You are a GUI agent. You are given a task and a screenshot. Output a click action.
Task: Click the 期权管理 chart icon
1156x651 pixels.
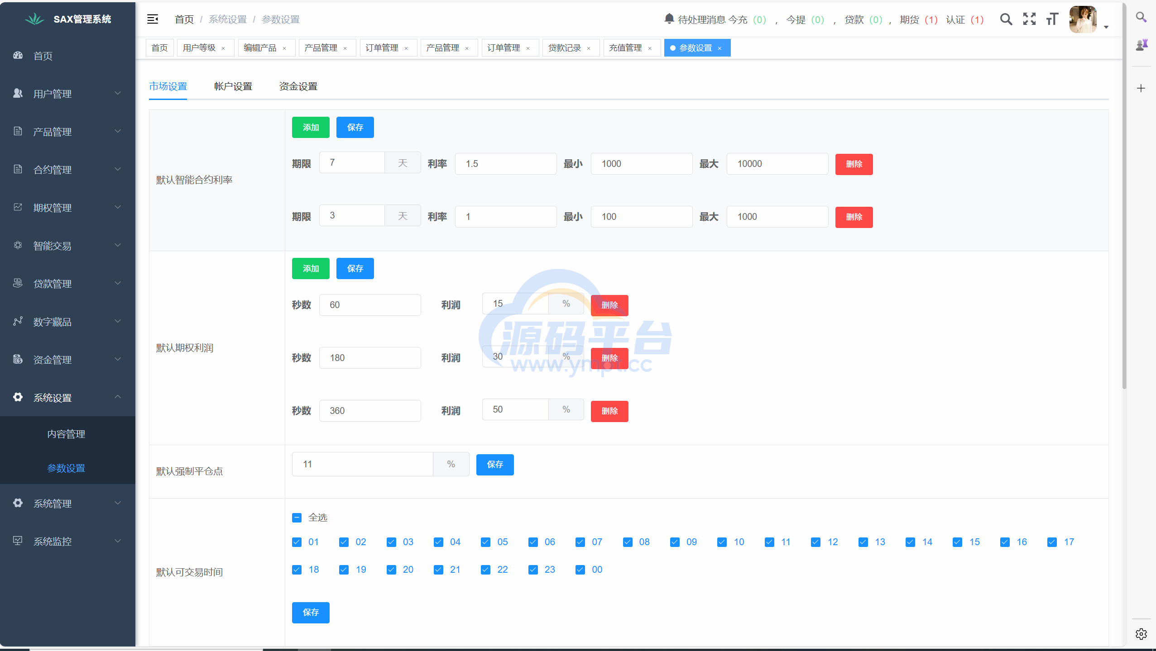pos(18,207)
